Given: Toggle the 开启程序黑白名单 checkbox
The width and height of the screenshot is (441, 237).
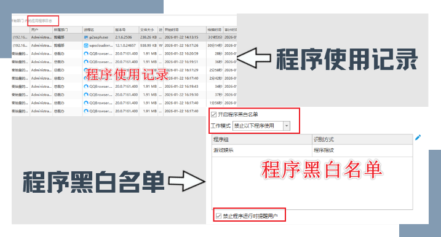Looking at the screenshot, I should point(214,114).
